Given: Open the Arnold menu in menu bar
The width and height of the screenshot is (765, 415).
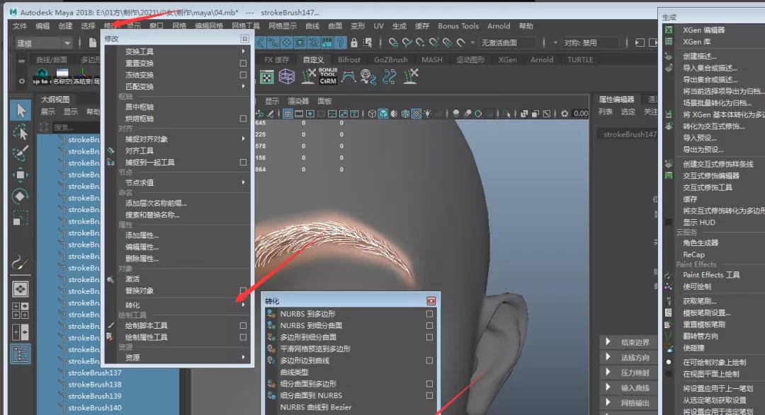Looking at the screenshot, I should 499,26.
